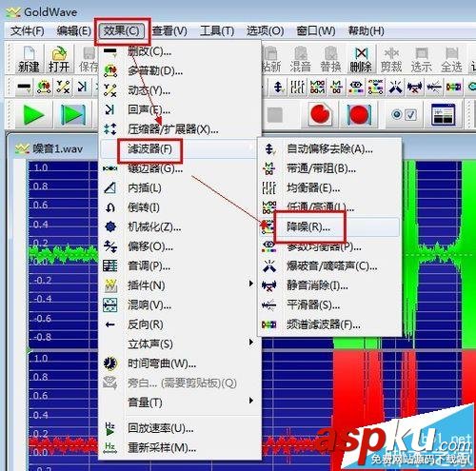Open the control properties button with checkmark
Viewport: 476px width, 471px height.
pyautogui.click(x=404, y=114)
